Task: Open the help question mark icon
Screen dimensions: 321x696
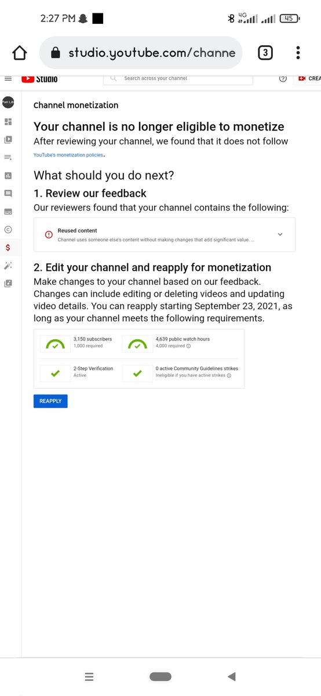Action: (283, 78)
